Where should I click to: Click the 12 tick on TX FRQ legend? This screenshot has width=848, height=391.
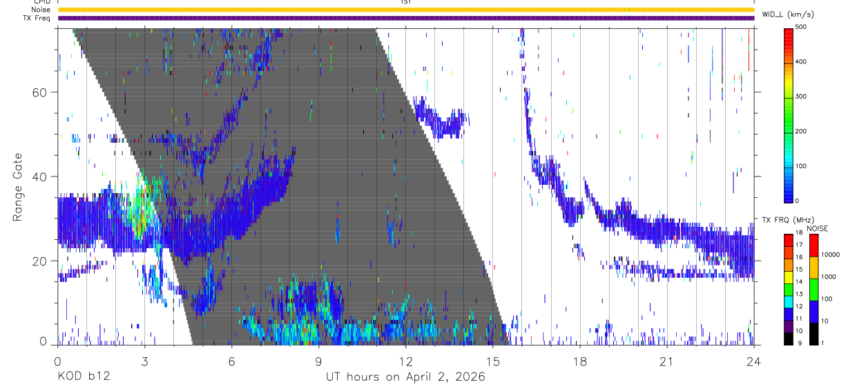[800, 308]
